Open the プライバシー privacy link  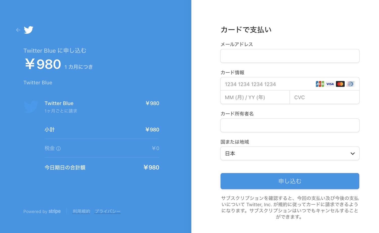coord(108,211)
